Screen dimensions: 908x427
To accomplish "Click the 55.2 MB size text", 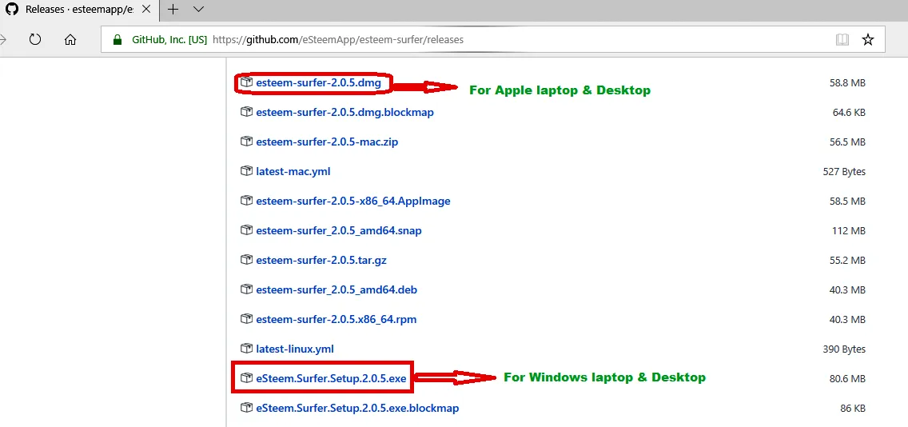I will [x=847, y=260].
